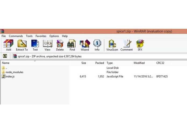Open the Help menu
The height and width of the screenshot is (133, 187).
(65, 36)
